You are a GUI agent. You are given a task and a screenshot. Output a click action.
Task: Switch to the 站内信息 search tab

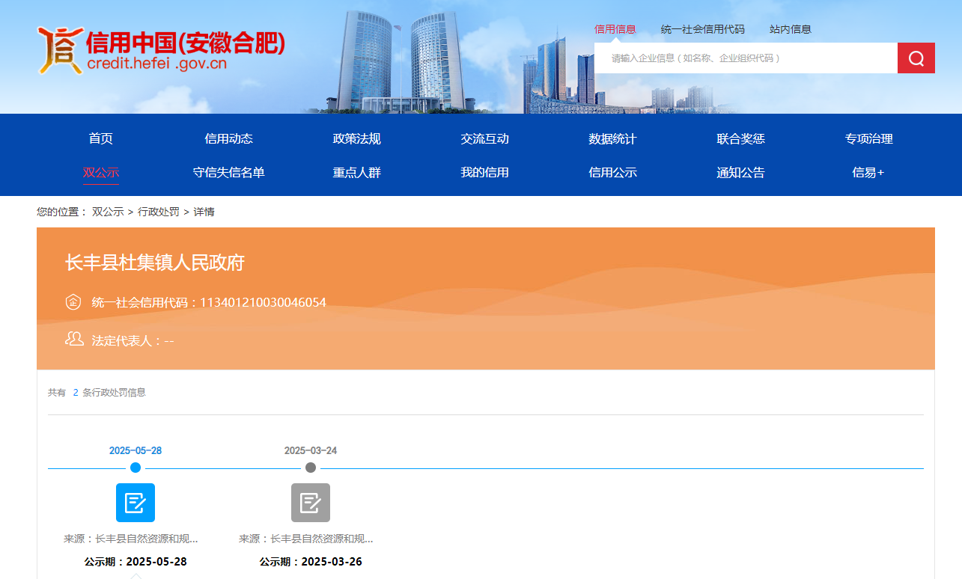pyautogui.click(x=791, y=29)
